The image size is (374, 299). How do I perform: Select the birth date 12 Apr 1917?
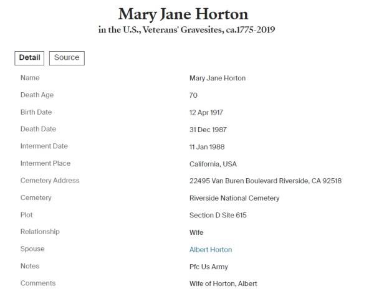tap(206, 113)
